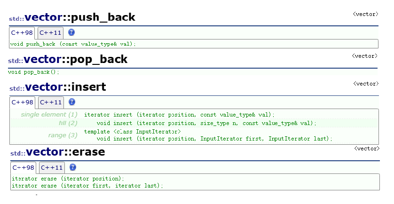Image resolution: width=394 pixels, height=204 pixels.
Task: Click the push_back prototype code line
Action: pos(73,44)
